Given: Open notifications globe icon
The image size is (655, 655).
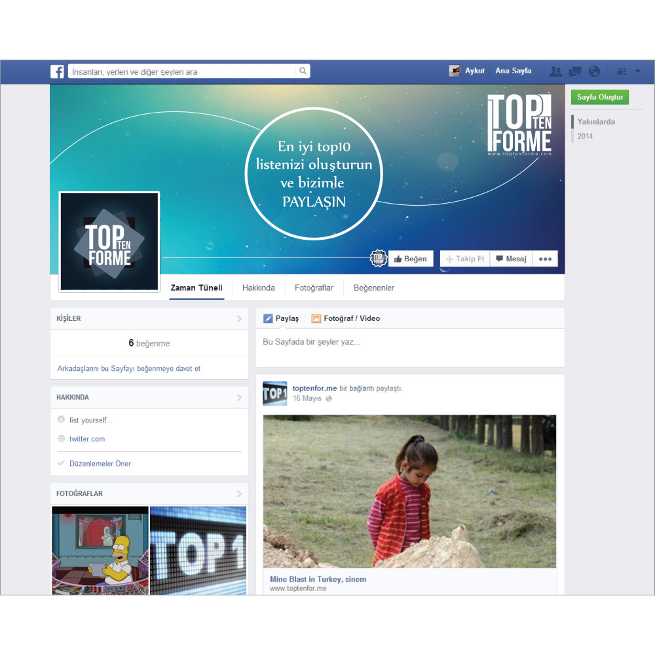Looking at the screenshot, I should (594, 71).
